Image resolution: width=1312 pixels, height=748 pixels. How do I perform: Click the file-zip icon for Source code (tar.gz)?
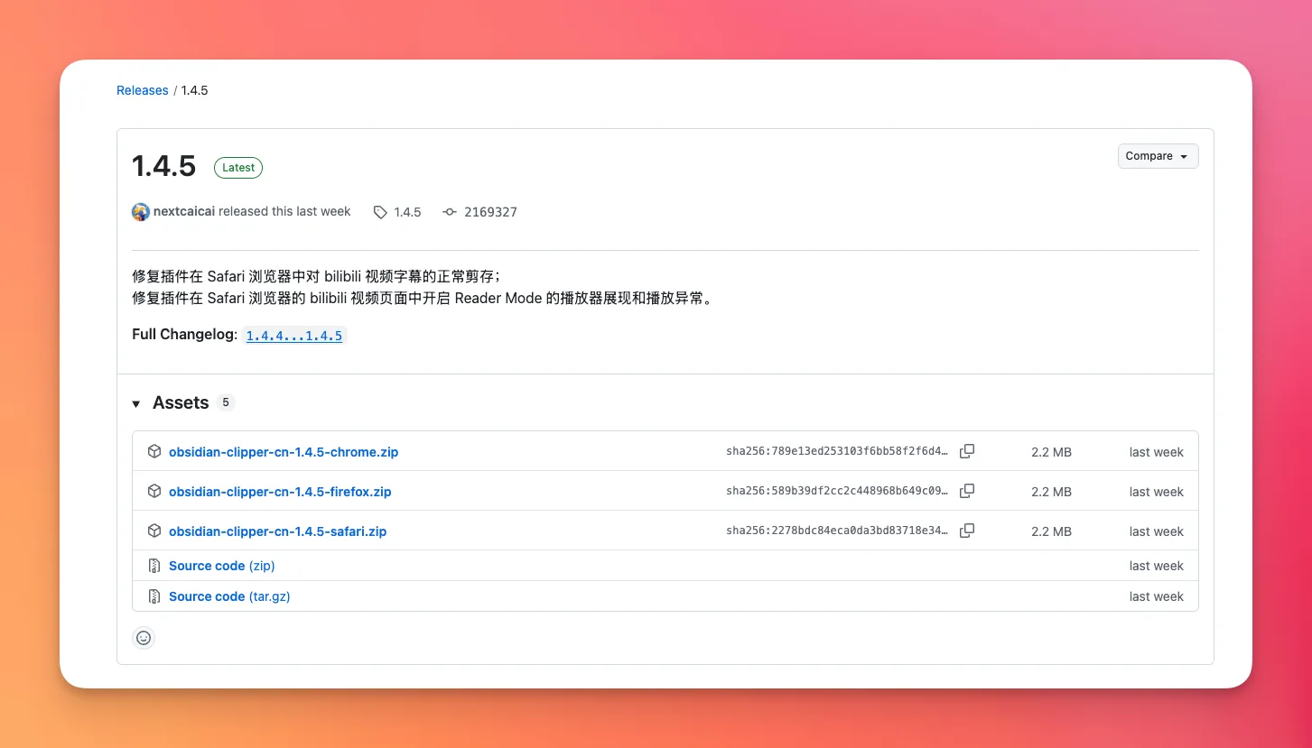pyautogui.click(x=154, y=596)
